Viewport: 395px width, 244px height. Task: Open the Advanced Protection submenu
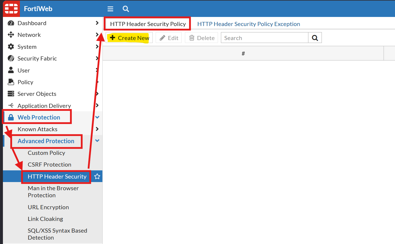[46, 141]
